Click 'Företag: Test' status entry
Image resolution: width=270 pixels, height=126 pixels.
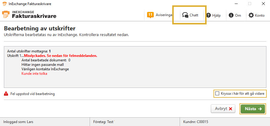click(x=103, y=122)
